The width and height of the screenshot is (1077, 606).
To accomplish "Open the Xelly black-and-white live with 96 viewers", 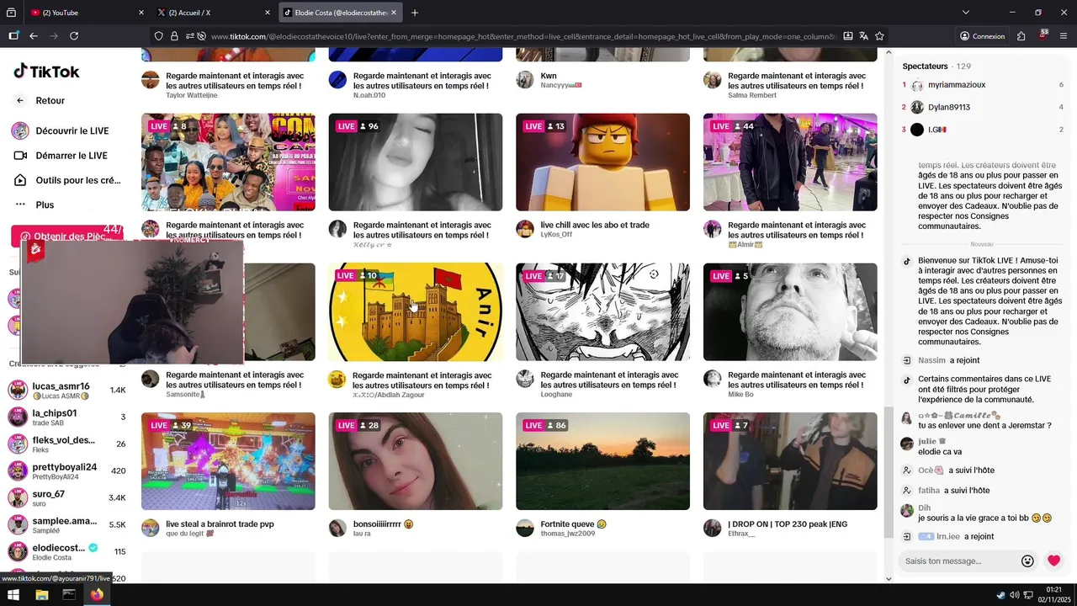I will [416, 162].
